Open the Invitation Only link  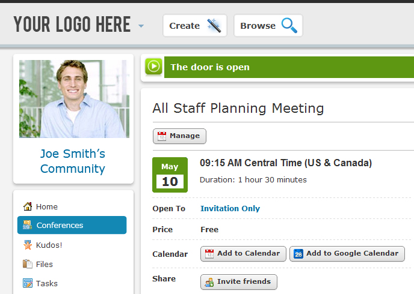[230, 208]
